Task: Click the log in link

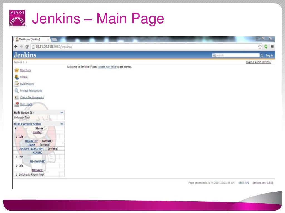Action: coord(269,55)
